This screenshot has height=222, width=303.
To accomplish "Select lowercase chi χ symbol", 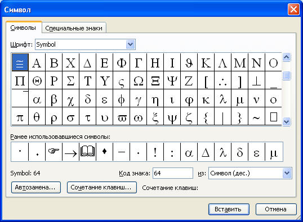I will coord(71,98).
